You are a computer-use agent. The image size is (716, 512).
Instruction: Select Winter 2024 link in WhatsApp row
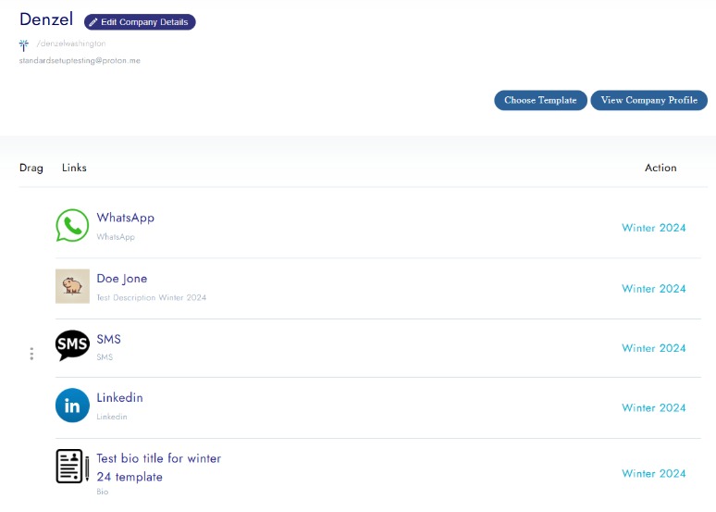653,228
